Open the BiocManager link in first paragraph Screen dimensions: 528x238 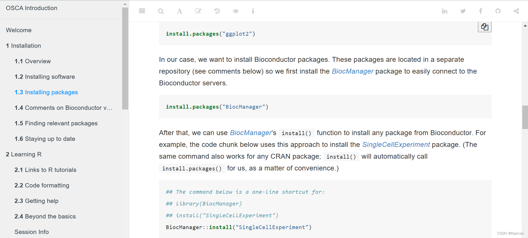click(x=353, y=71)
